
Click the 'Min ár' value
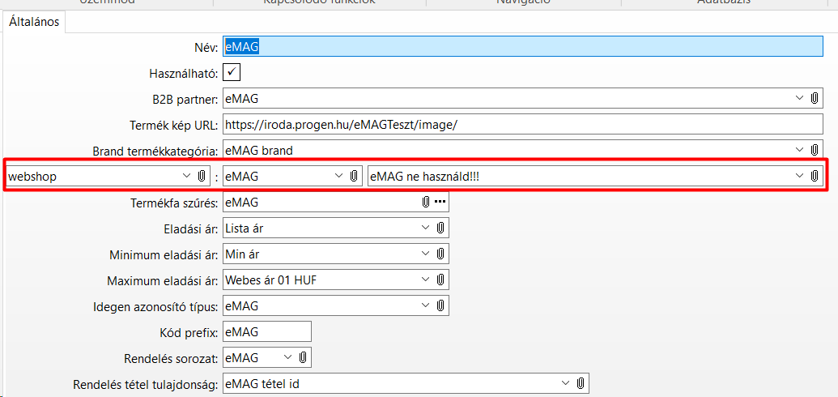pyautogui.click(x=242, y=254)
